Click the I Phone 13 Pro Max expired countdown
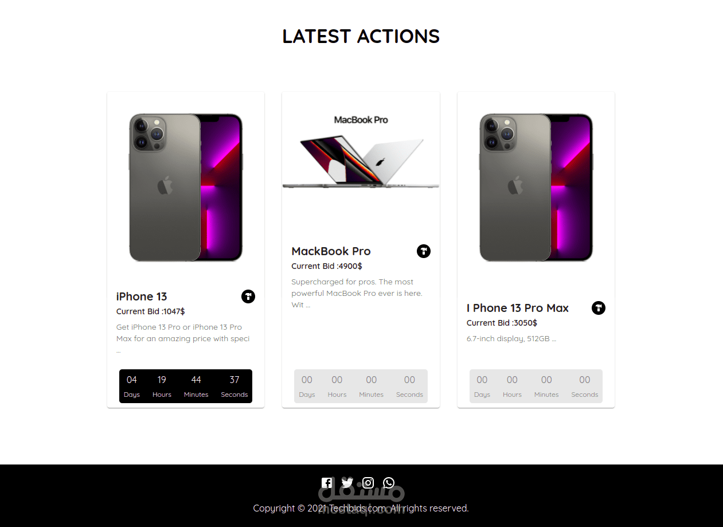 [536, 386]
